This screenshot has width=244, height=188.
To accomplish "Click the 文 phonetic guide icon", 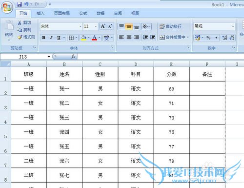I will pyautogui.click(x=107, y=38).
